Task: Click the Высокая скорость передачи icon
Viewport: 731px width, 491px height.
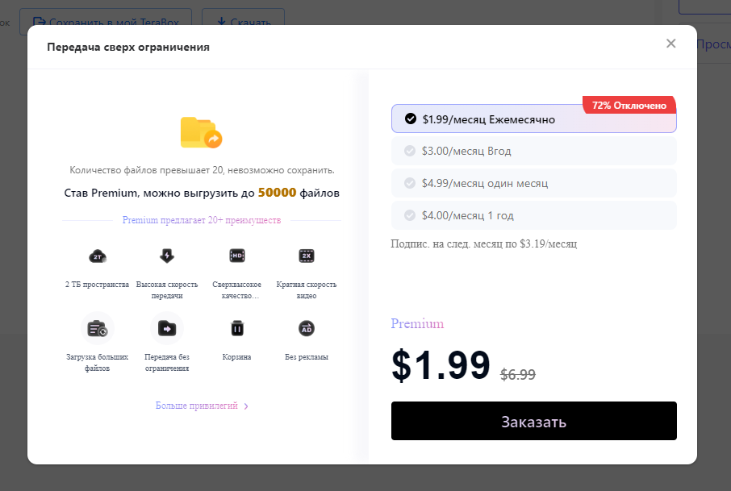Action: (x=167, y=256)
